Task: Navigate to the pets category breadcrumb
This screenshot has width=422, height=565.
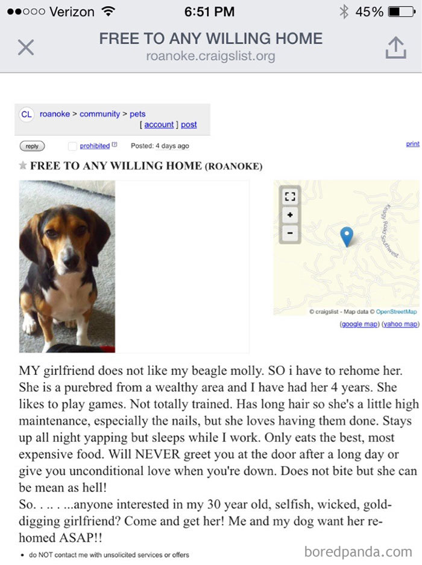Action: click(x=138, y=113)
